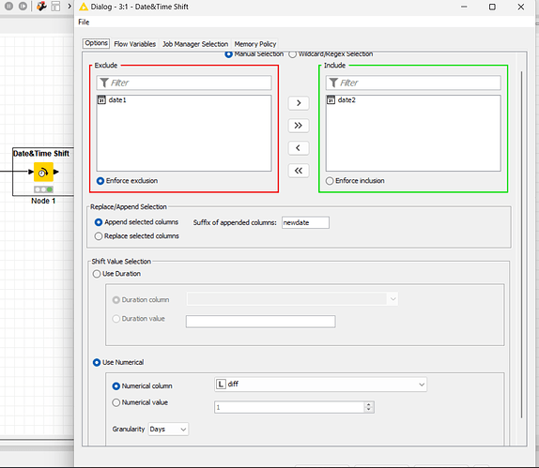The width and height of the screenshot is (539, 468).
Task: Expand the Granularity Days dropdown
Action: coord(168,430)
